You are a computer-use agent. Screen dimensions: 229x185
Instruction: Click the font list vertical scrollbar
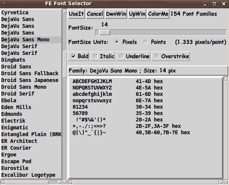tap(65, 94)
